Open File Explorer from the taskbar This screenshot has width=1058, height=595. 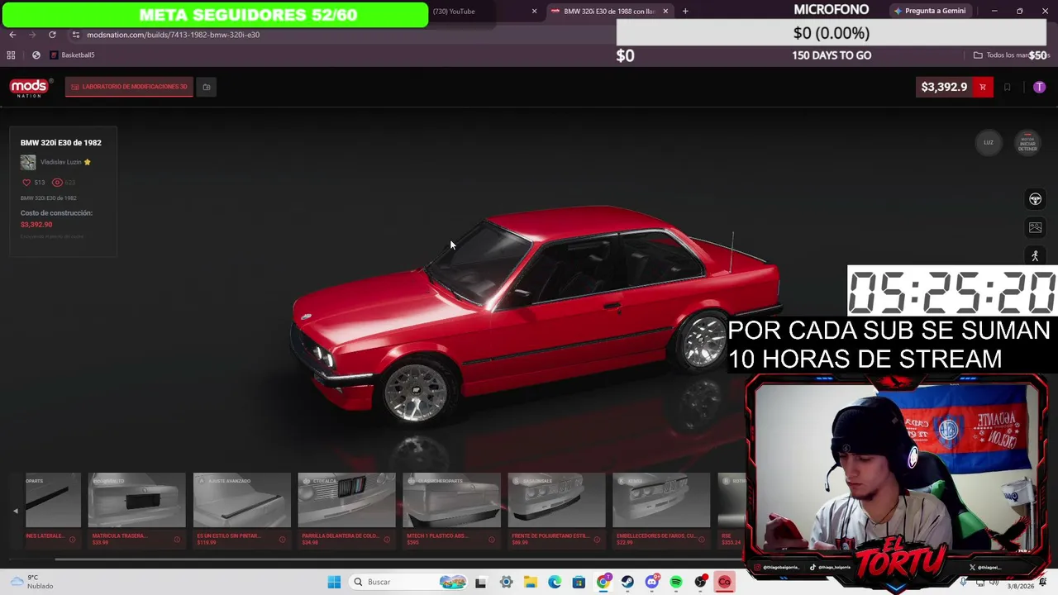click(531, 582)
